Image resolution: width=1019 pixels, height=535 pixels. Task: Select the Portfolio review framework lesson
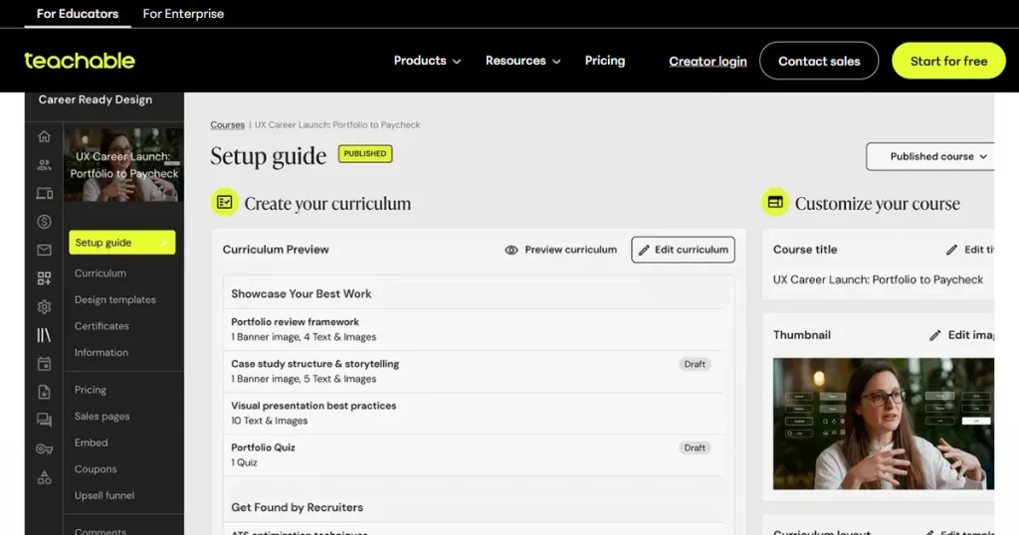pos(473,329)
